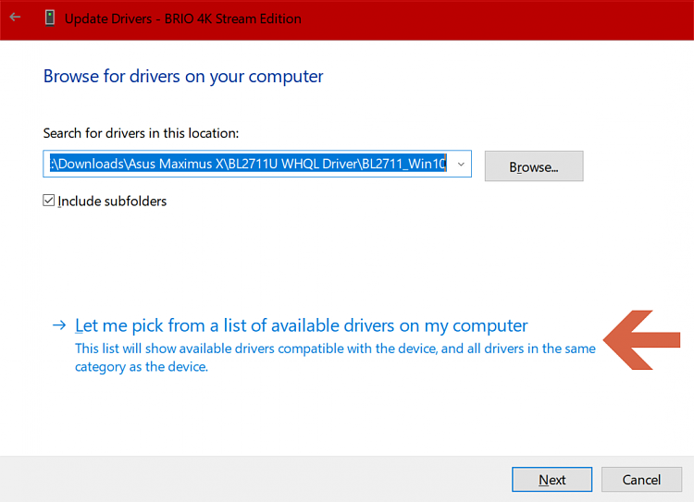Click the Search for drivers location label
Screen dimensions: 694x502
tap(141, 133)
